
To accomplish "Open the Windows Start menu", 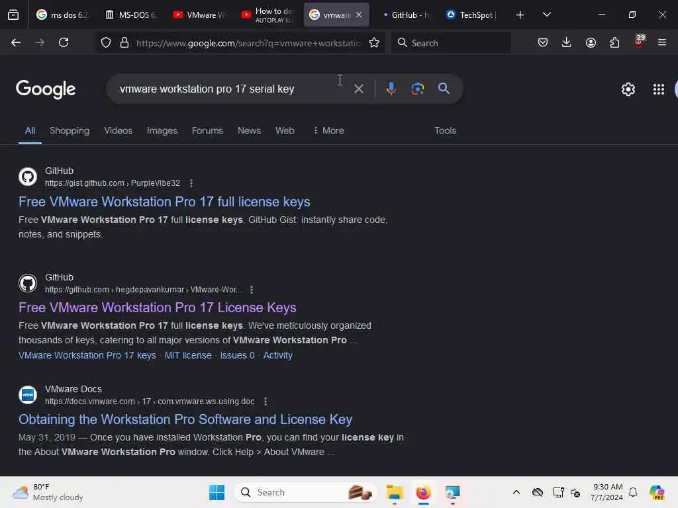I will 217,492.
